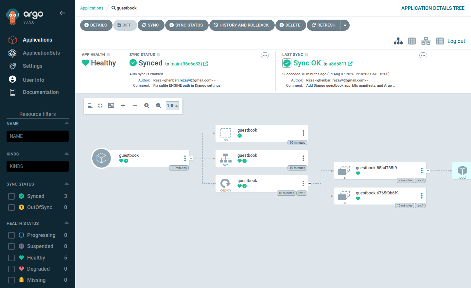The image size is (471, 288).
Task: Open the a8d5811 revision link
Action: (340, 64)
